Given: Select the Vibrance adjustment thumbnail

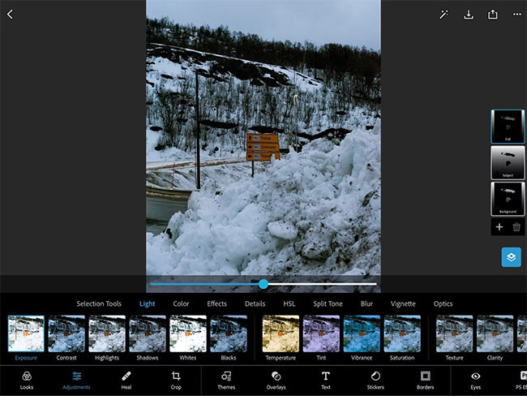Looking at the screenshot, I should pos(362,334).
